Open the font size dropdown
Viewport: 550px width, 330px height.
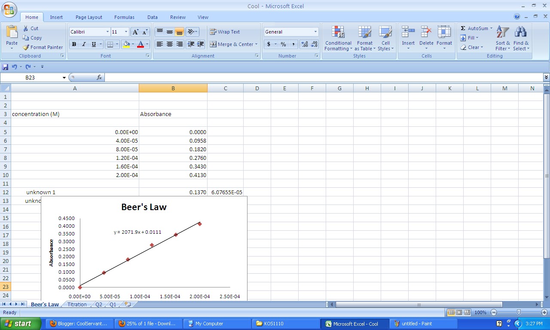click(x=125, y=31)
